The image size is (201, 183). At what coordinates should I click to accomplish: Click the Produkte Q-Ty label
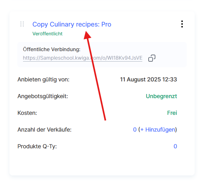(37, 146)
